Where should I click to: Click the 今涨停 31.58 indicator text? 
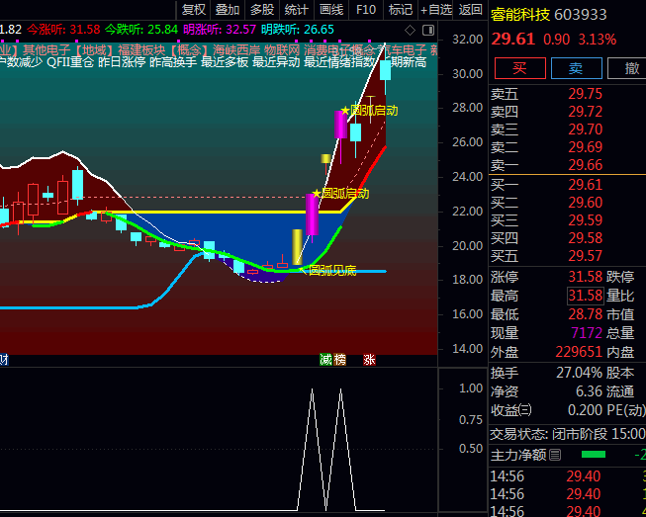(63, 30)
